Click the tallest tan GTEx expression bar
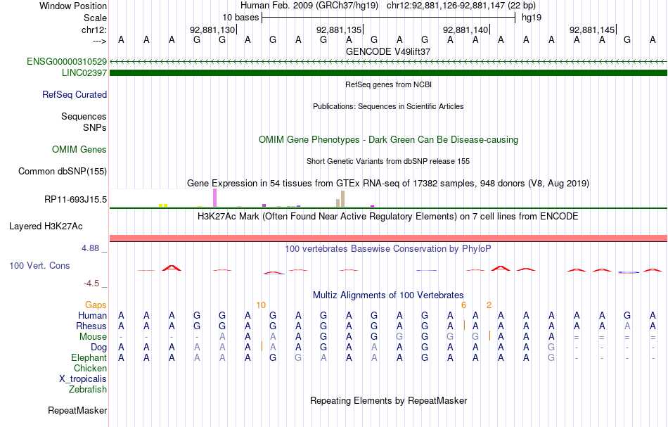 pos(342,199)
